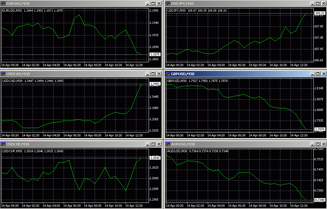Click the AUDUSD OHLC info line

[198, 151]
